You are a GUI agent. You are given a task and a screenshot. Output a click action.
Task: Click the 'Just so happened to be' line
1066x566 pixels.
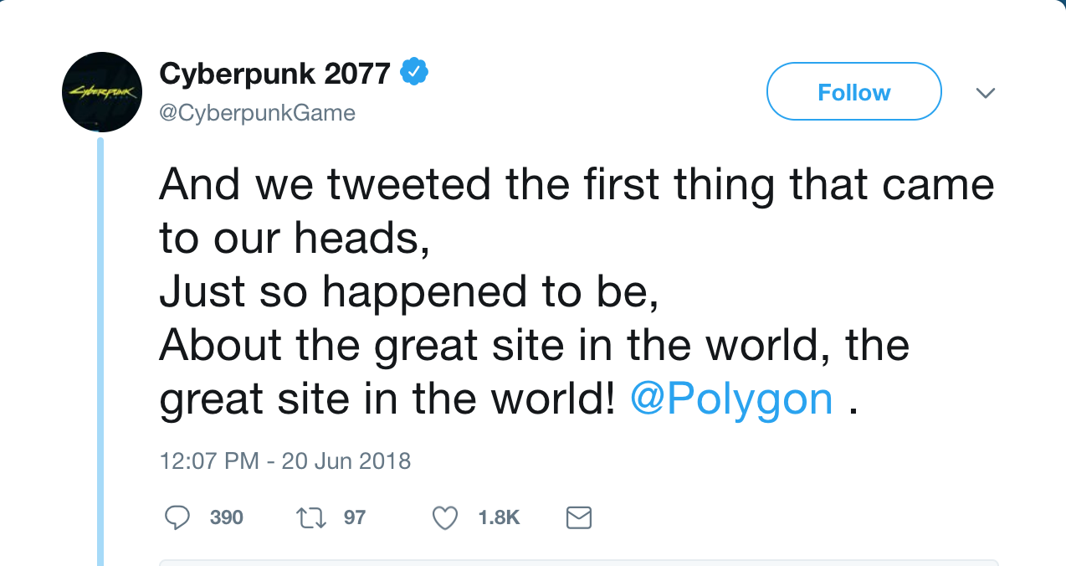407,292
